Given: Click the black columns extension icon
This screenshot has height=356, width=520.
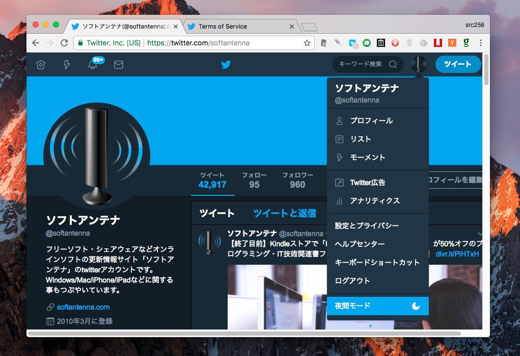Looking at the screenshot, I should click(381, 43).
